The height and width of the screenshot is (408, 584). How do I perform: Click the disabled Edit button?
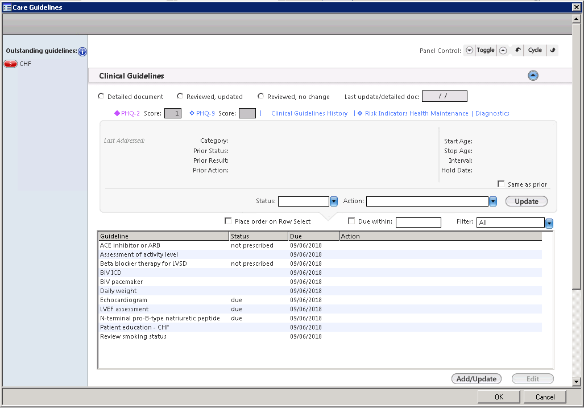coord(533,379)
